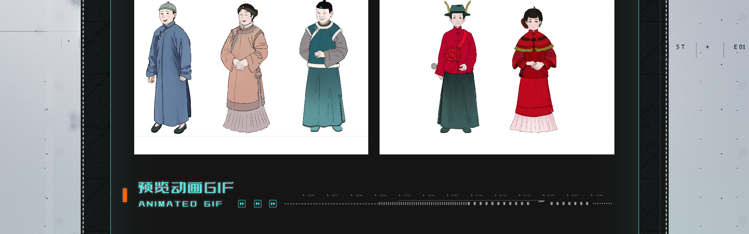Image resolution: width=749 pixels, height=234 pixels.
Task: Click the dense tick section of timeline
Action: coord(423,203)
